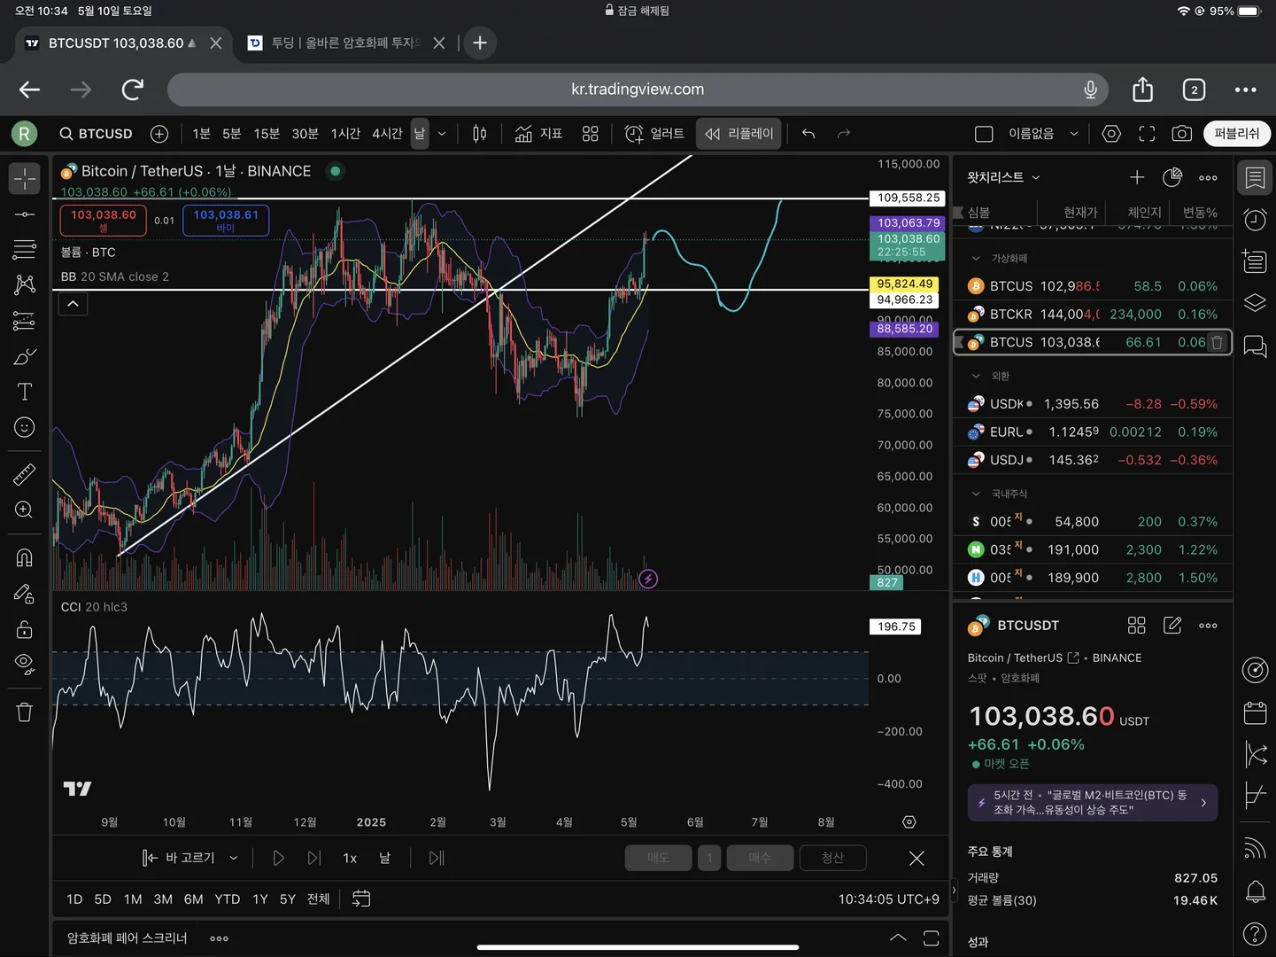Activate the zoom in tool
This screenshot has width=1276, height=957.
pos(25,510)
